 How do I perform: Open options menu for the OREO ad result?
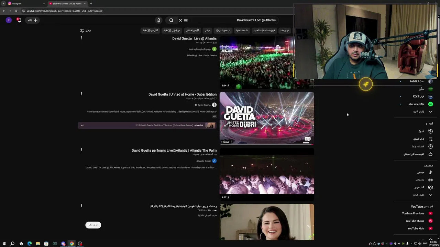pyautogui.click(x=81, y=205)
